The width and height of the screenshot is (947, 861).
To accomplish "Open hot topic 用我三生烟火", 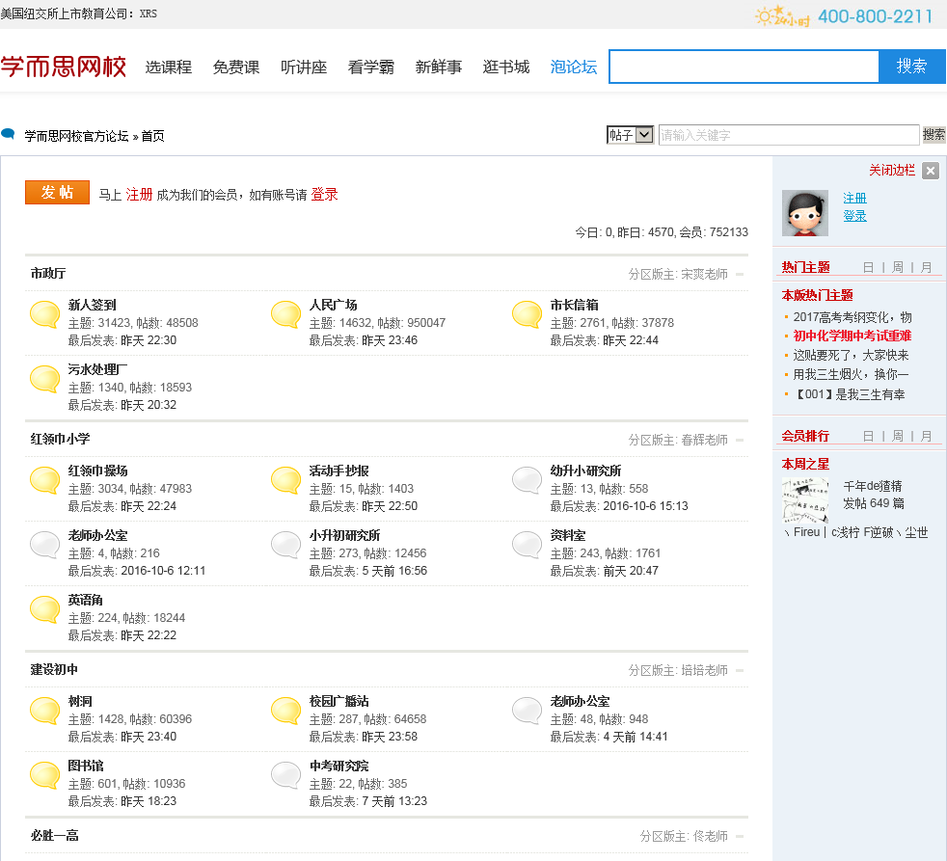I will [851, 375].
